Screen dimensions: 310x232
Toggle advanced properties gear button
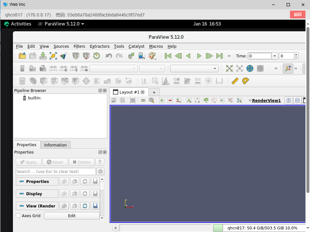pyautogui.click(x=100, y=171)
